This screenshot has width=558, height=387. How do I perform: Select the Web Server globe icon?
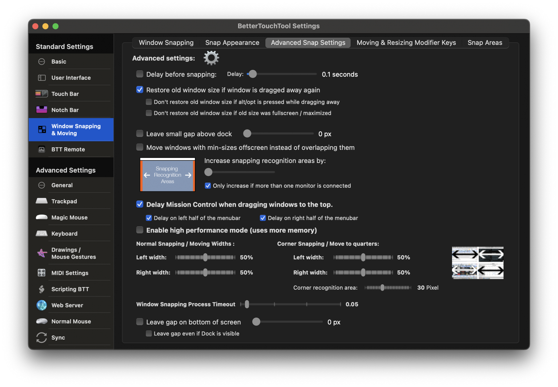(42, 305)
